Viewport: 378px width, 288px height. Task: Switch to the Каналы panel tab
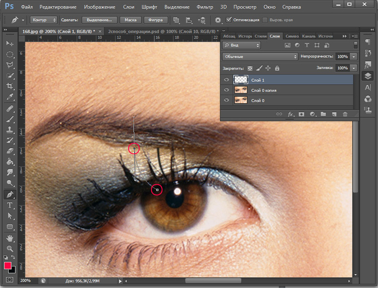click(x=309, y=36)
